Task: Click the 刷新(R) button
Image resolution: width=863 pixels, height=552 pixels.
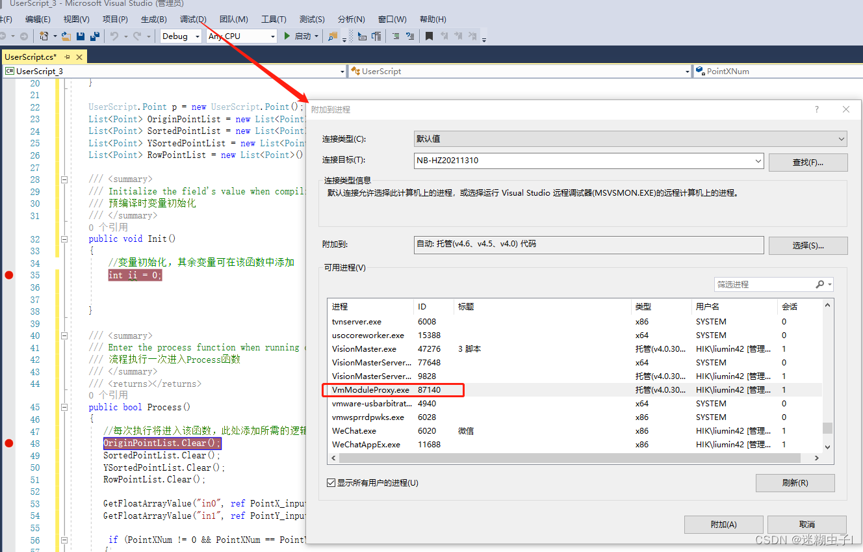Action: pyautogui.click(x=795, y=483)
